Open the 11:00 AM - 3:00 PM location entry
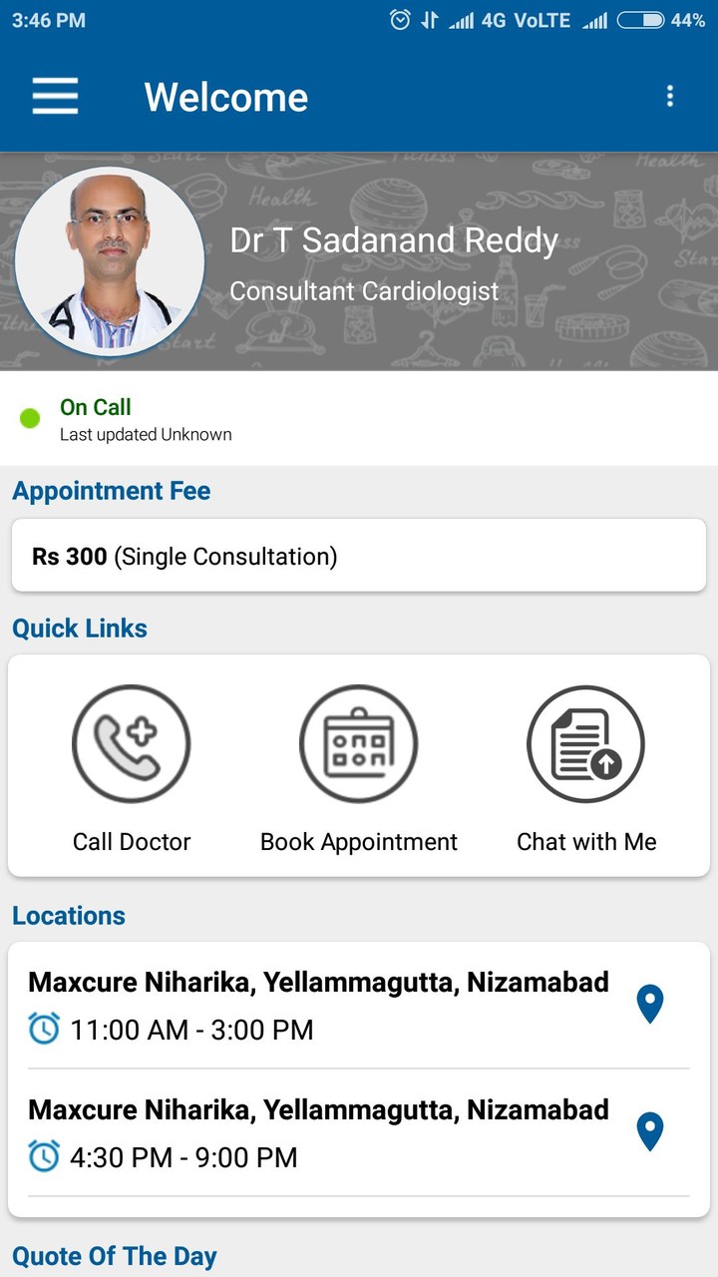Viewport: 718px width, 1277px height. [x=319, y=1006]
